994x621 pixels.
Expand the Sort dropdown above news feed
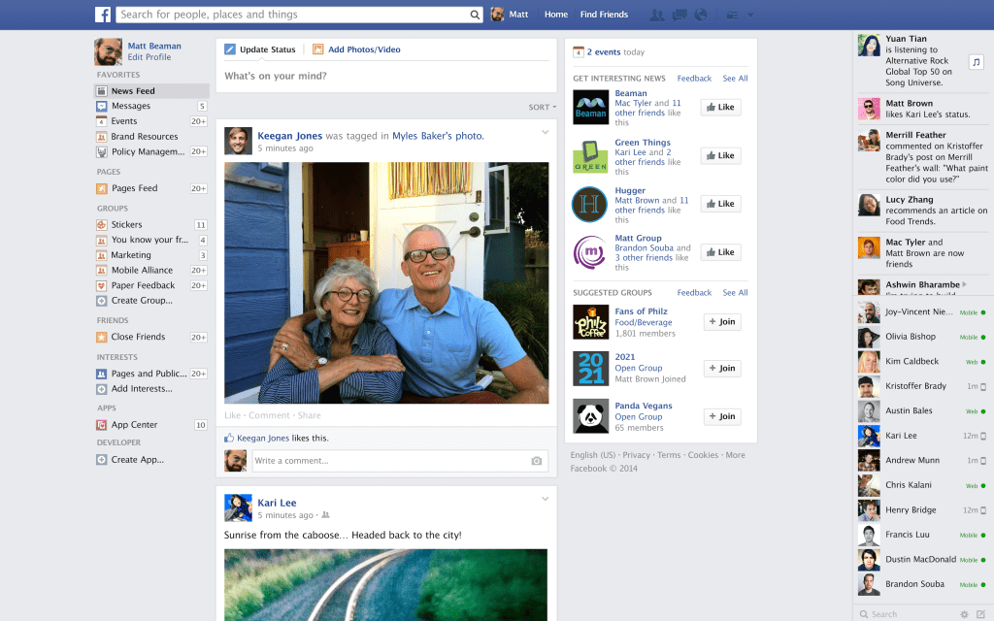tap(542, 108)
